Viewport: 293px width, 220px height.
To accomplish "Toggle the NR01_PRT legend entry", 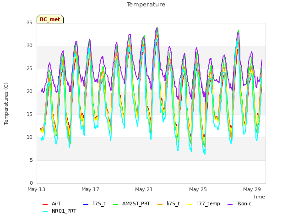I will tap(60, 211).
